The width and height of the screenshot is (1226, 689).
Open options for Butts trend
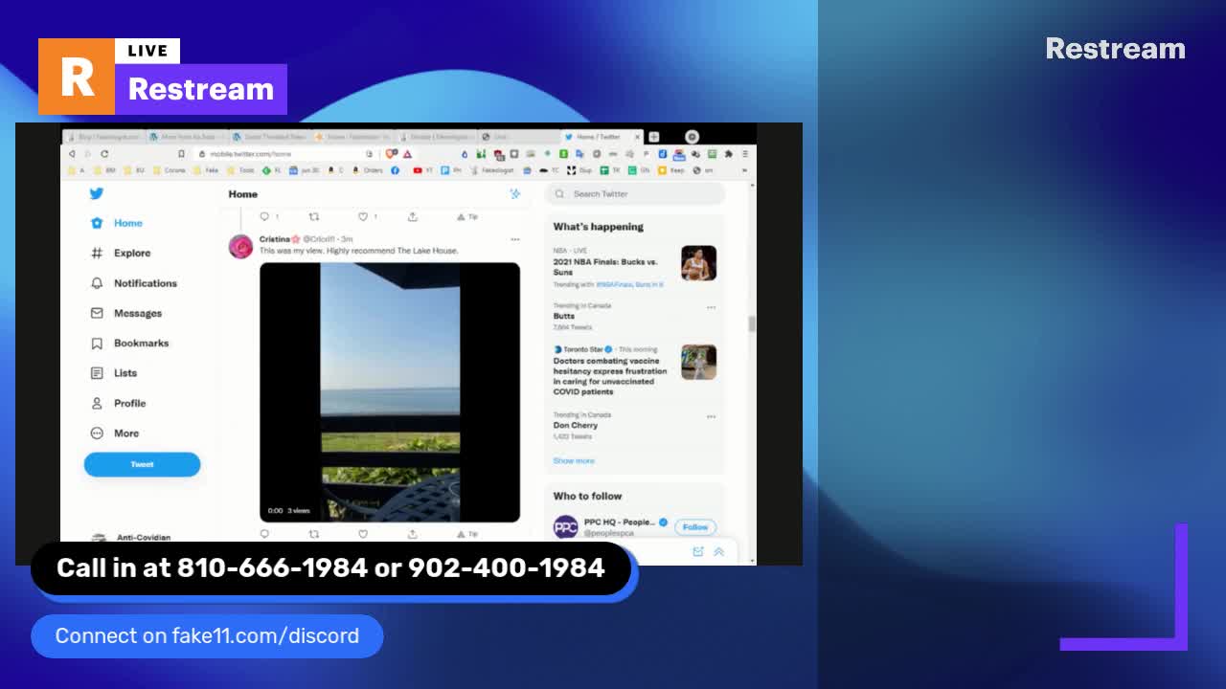pos(711,308)
